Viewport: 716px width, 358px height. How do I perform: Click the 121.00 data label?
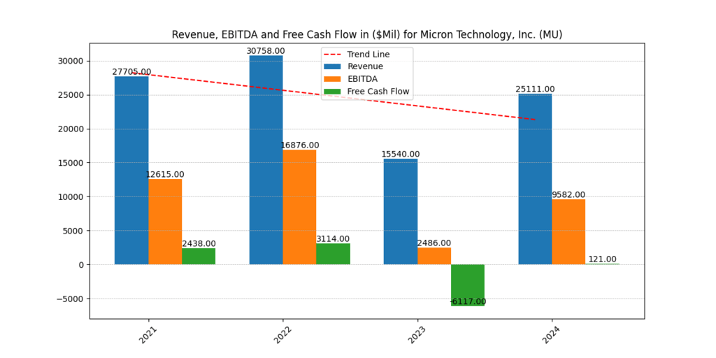click(x=602, y=259)
